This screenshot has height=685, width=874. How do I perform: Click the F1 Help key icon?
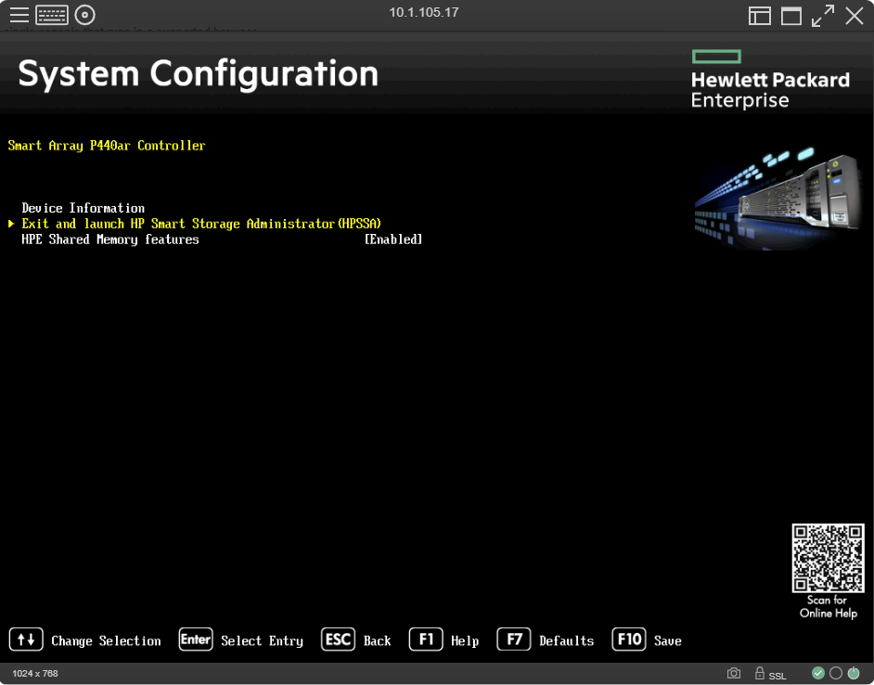click(x=426, y=640)
